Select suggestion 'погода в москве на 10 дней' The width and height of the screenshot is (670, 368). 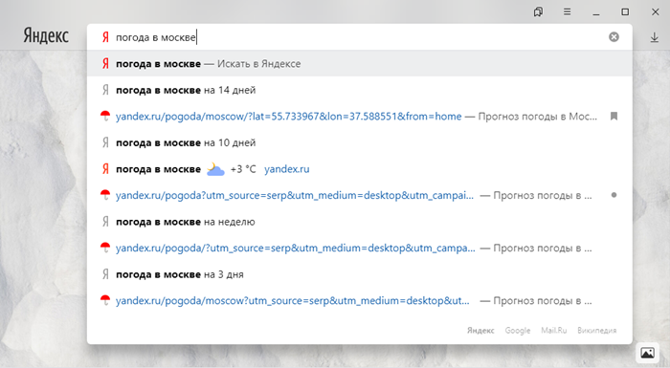pos(359,142)
